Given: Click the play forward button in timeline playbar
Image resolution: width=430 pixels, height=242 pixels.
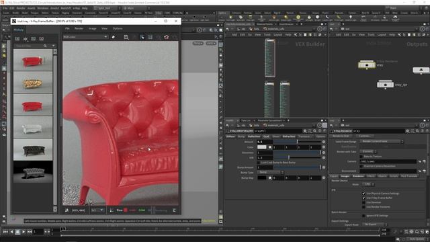Looking at the screenshot, I should pyautogui.click(x=24, y=232).
